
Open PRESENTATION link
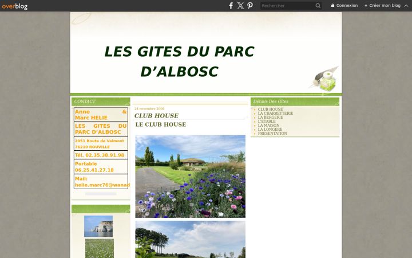point(272,134)
